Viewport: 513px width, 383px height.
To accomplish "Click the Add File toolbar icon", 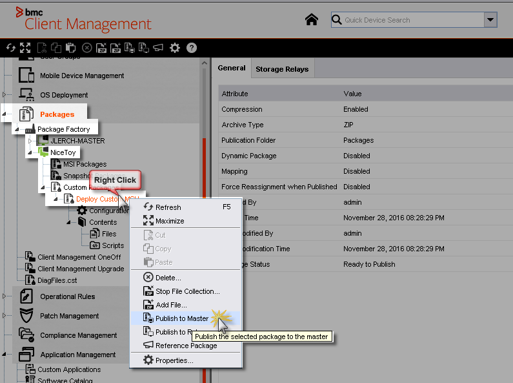I will click(x=116, y=48).
